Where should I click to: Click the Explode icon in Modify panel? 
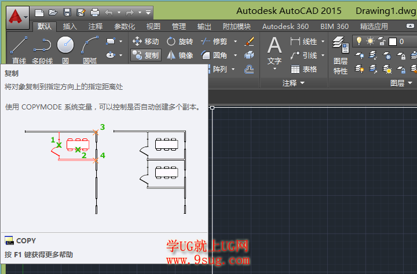[249, 55]
